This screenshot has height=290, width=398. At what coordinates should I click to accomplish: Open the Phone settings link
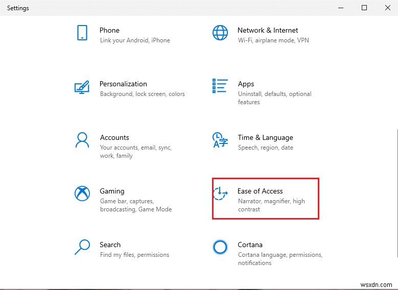109,30
